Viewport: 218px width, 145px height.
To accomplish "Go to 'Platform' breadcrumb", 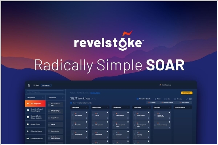I will point(73,93).
